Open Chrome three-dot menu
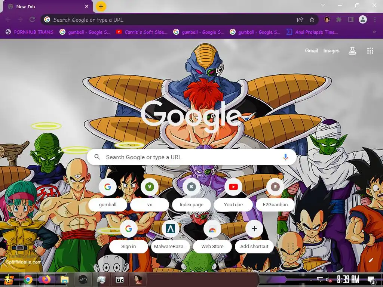 point(375,19)
